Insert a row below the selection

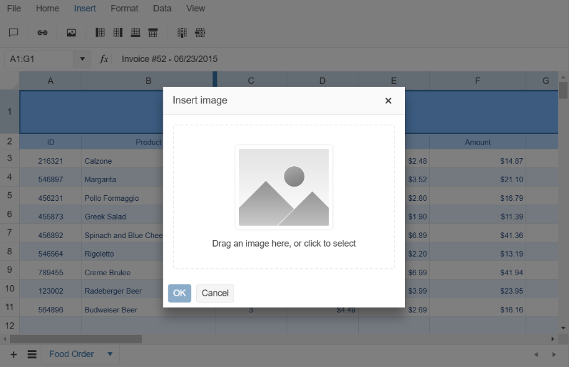point(135,33)
